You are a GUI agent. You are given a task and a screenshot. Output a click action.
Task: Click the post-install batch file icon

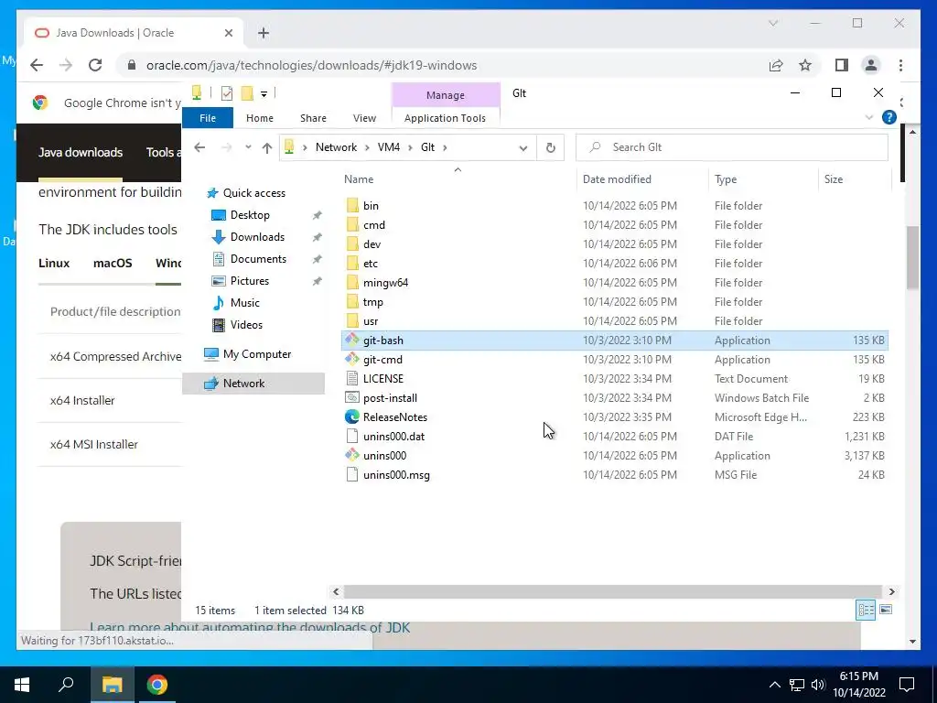(x=352, y=397)
